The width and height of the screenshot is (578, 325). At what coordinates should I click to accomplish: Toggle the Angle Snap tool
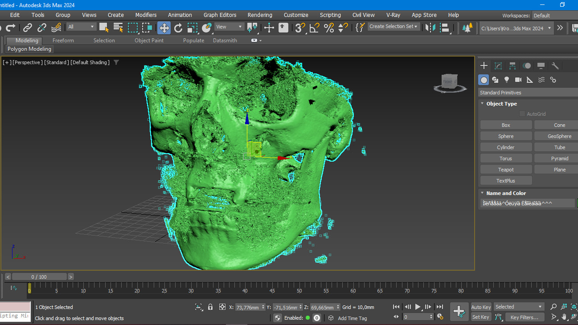315,28
